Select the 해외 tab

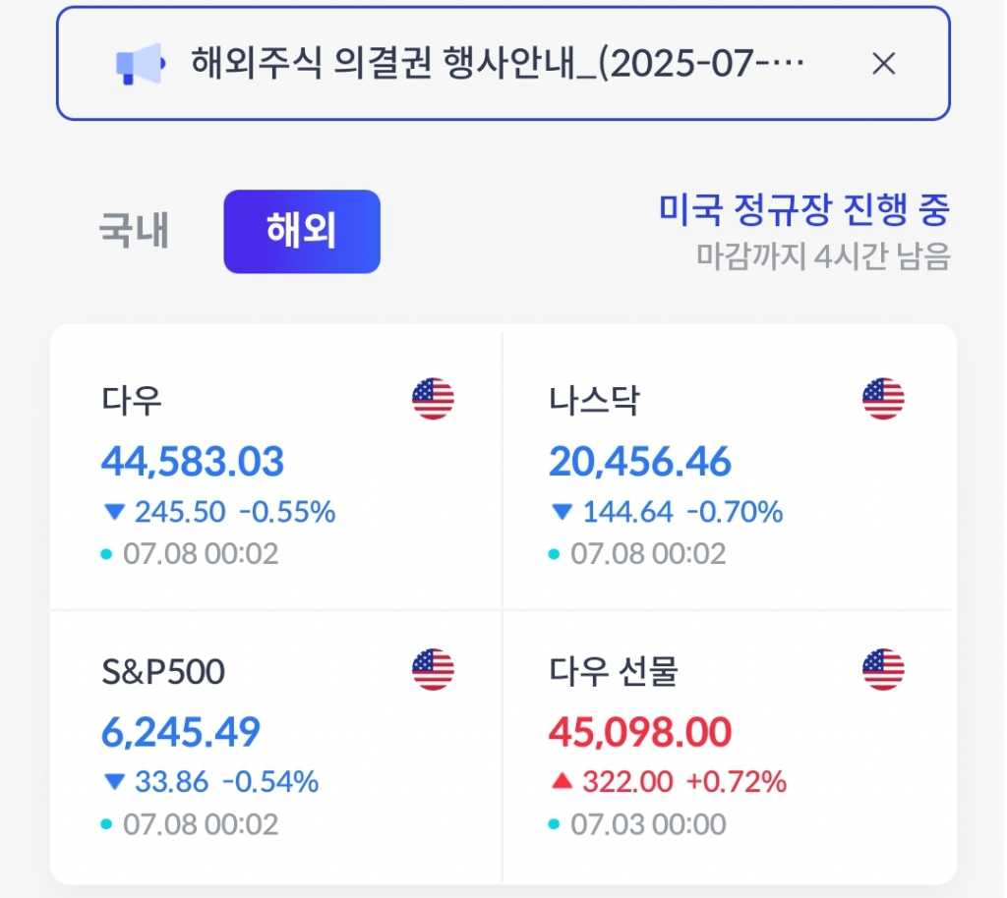coord(301,232)
